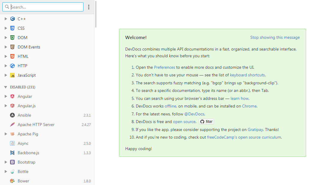Click the Bottle flask icon
Screen dimensions: 327x185
click(12, 171)
